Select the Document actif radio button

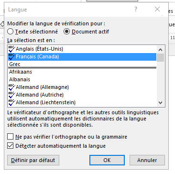click(x=66, y=32)
